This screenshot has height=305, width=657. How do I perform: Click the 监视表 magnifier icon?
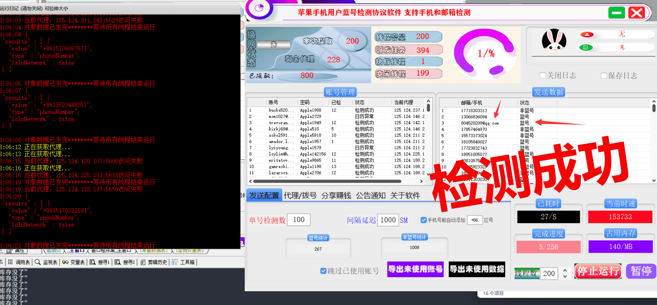tap(38, 262)
